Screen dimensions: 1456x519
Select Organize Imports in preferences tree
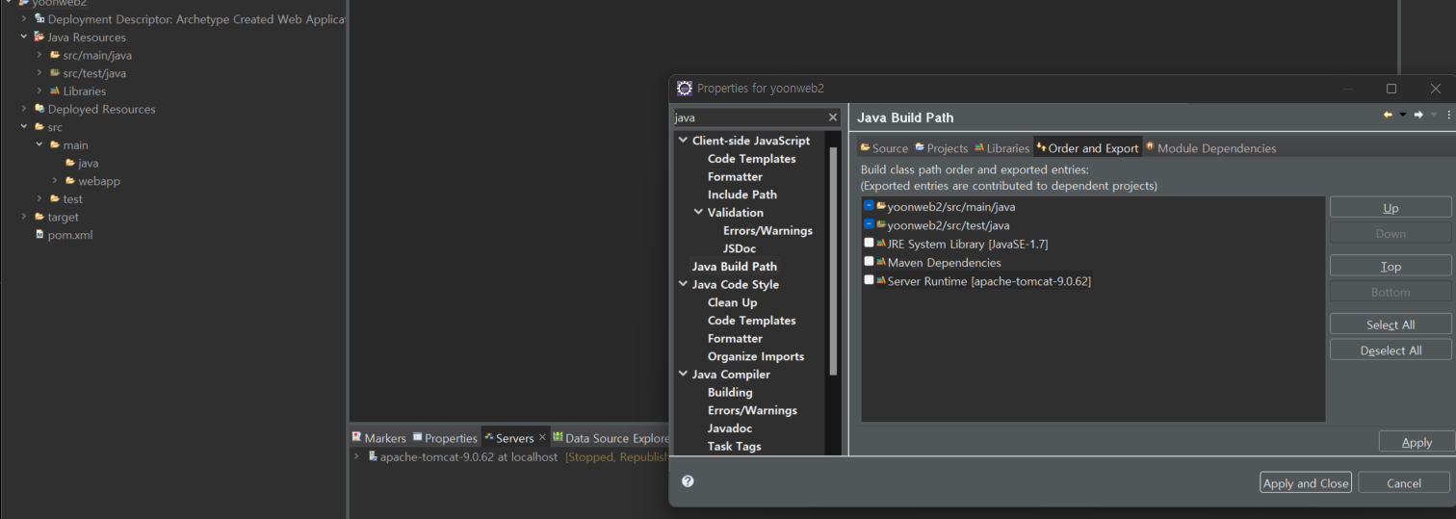(756, 356)
